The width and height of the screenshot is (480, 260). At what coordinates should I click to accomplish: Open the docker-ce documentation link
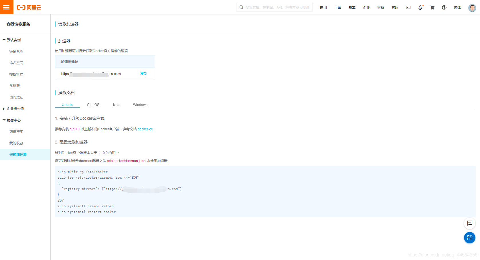[145, 129]
